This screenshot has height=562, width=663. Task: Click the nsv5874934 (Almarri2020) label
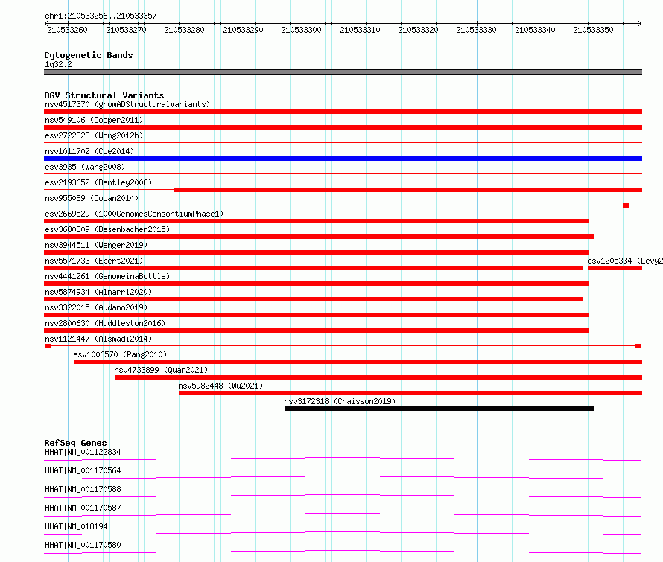click(98, 292)
